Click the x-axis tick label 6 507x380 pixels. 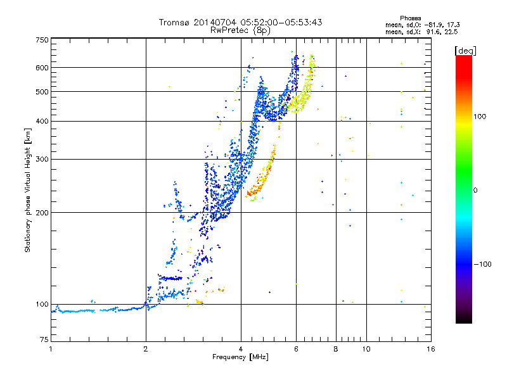click(x=296, y=349)
